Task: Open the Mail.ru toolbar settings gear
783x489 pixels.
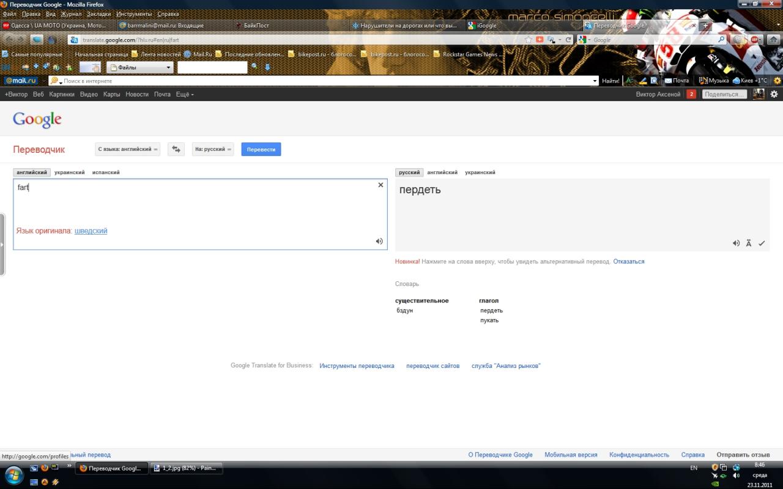Action: coord(777,81)
